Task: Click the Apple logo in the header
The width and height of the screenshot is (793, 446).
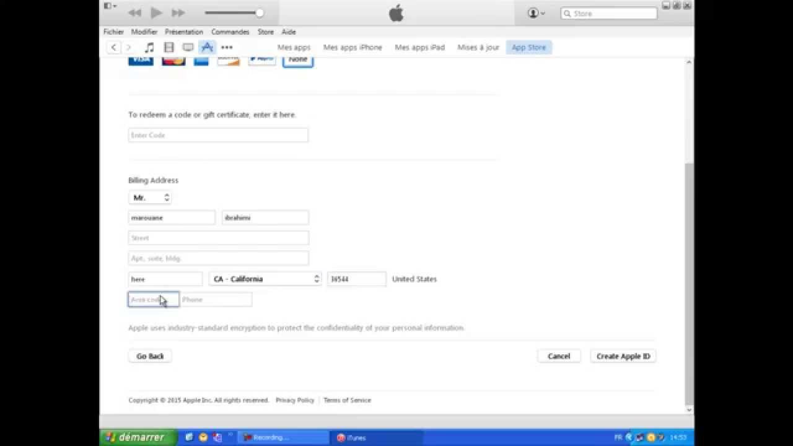Action: click(396, 13)
